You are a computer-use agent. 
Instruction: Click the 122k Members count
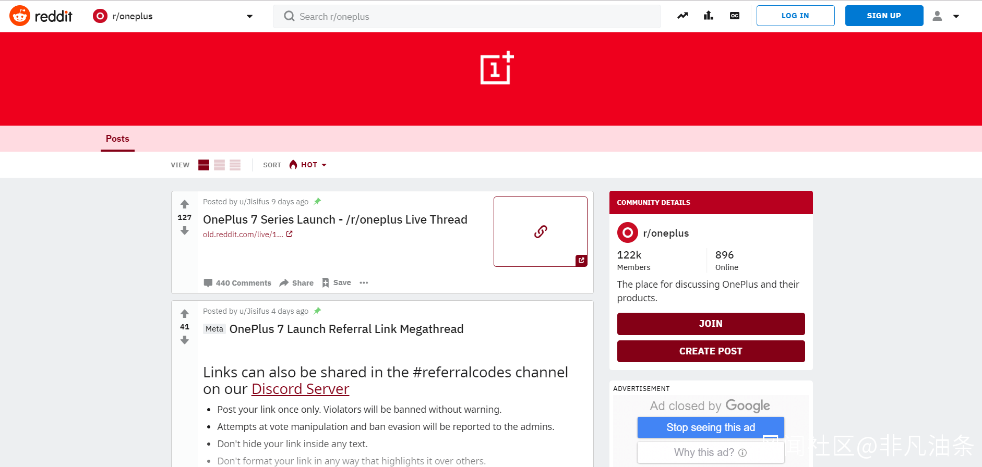coord(634,260)
